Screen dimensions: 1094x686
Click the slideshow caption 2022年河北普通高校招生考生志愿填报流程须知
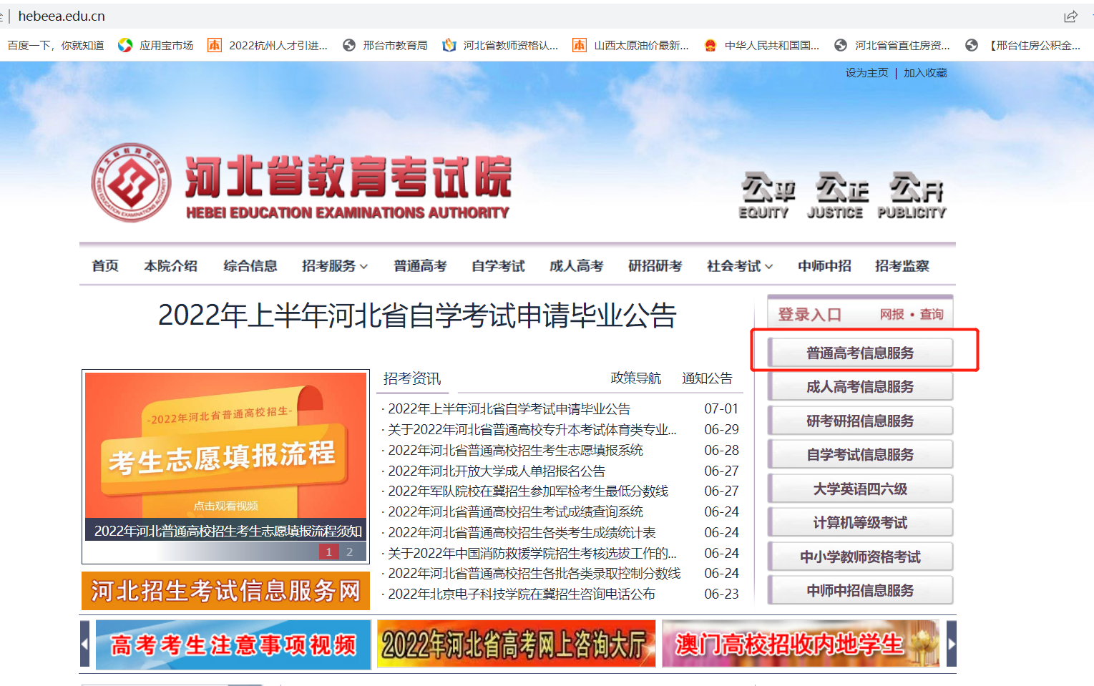pos(228,531)
